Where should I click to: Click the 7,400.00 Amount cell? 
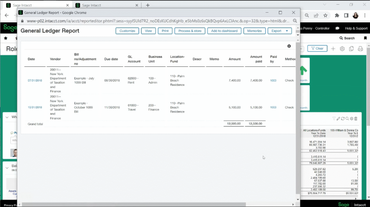pos(235,81)
